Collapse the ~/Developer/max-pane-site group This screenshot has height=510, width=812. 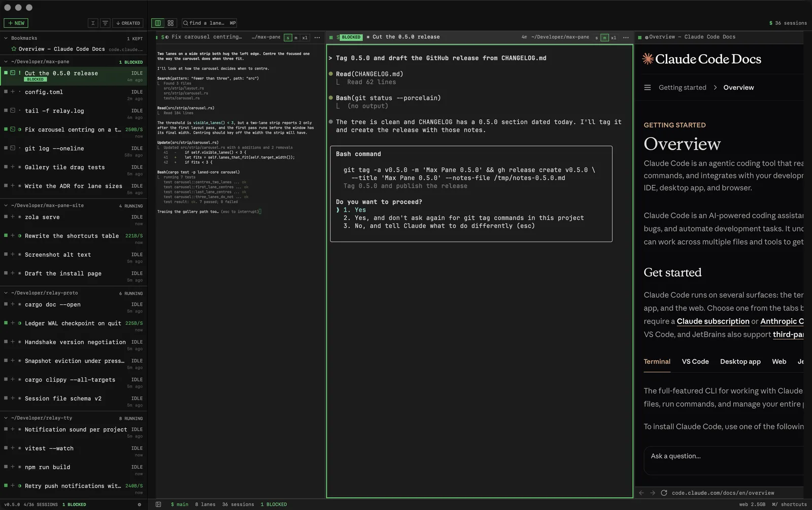click(x=6, y=206)
